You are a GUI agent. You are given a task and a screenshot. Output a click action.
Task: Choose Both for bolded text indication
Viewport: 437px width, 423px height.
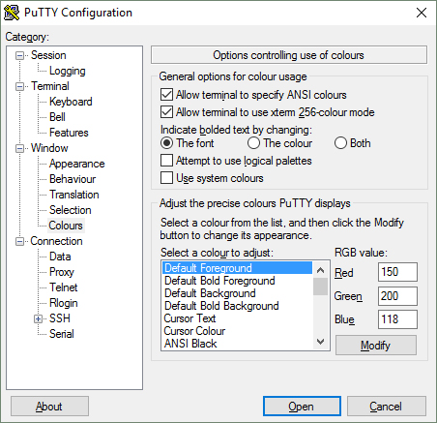click(x=340, y=143)
